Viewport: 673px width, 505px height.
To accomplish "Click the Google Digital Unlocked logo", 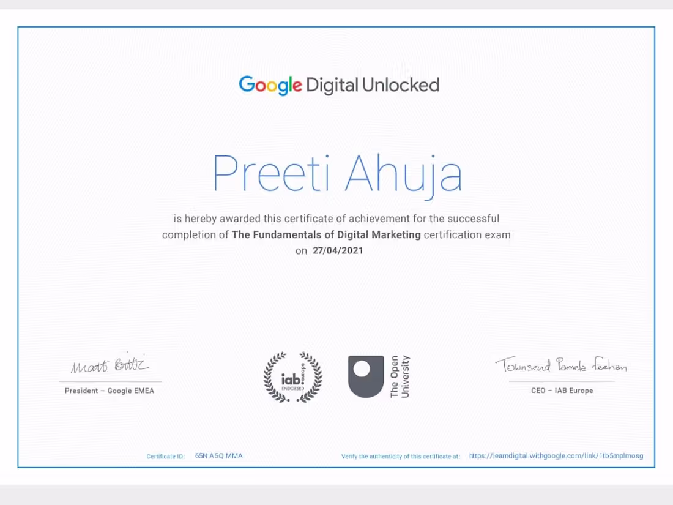I will tap(339, 86).
